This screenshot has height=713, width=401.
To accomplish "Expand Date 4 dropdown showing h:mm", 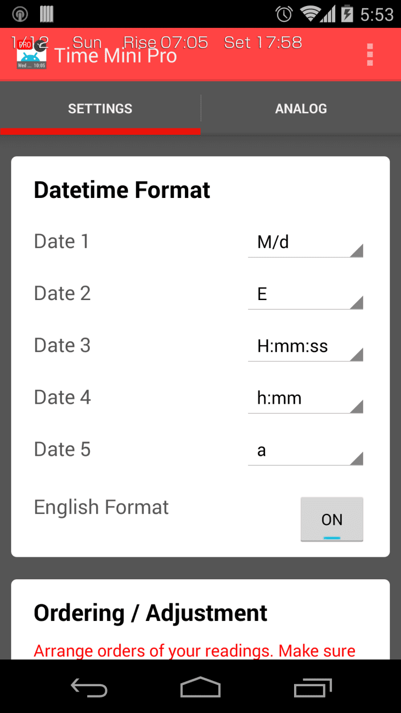I will tap(305, 398).
